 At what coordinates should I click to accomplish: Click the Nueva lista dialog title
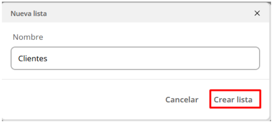click(29, 13)
